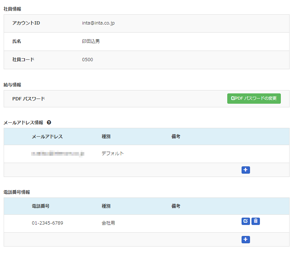Click the デフォルト type cell
This screenshot has width=294, height=255.
(113, 154)
